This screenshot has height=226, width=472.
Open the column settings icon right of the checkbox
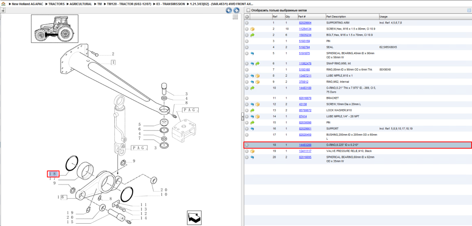click(x=468, y=10)
